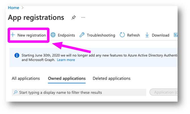Click the Download text label

[161, 35]
